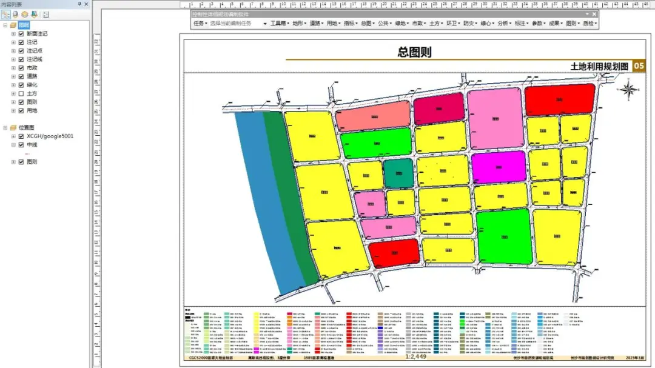Close the 内容列表 panel
655x368 pixels.
tap(87, 4)
